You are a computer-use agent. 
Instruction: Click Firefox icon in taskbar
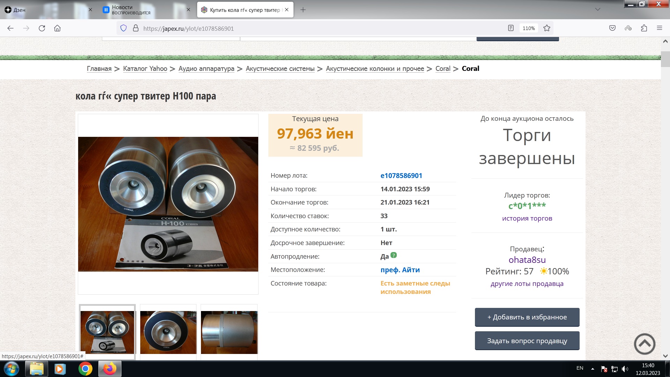click(x=110, y=369)
